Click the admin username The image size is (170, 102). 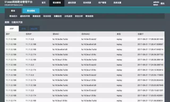click(156, 2)
